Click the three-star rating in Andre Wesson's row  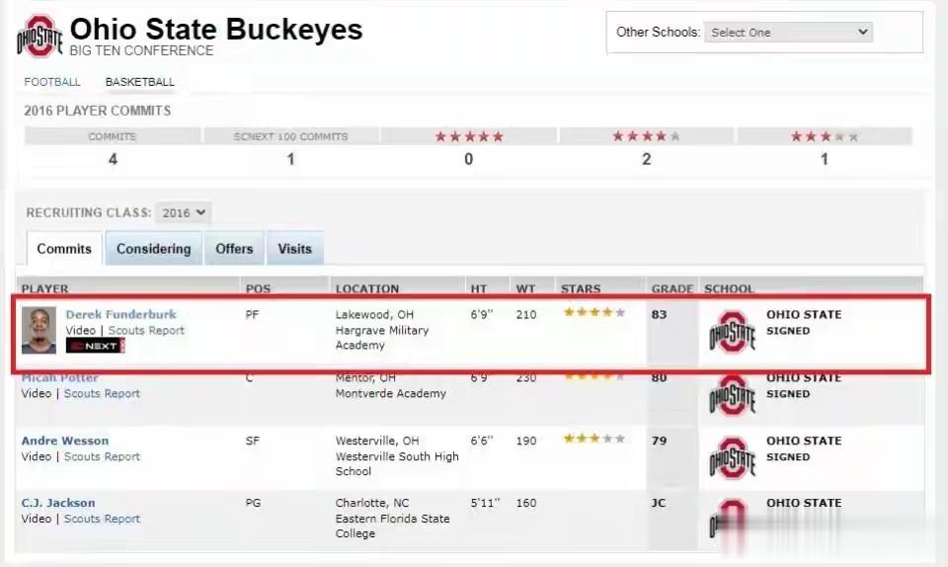click(594, 439)
